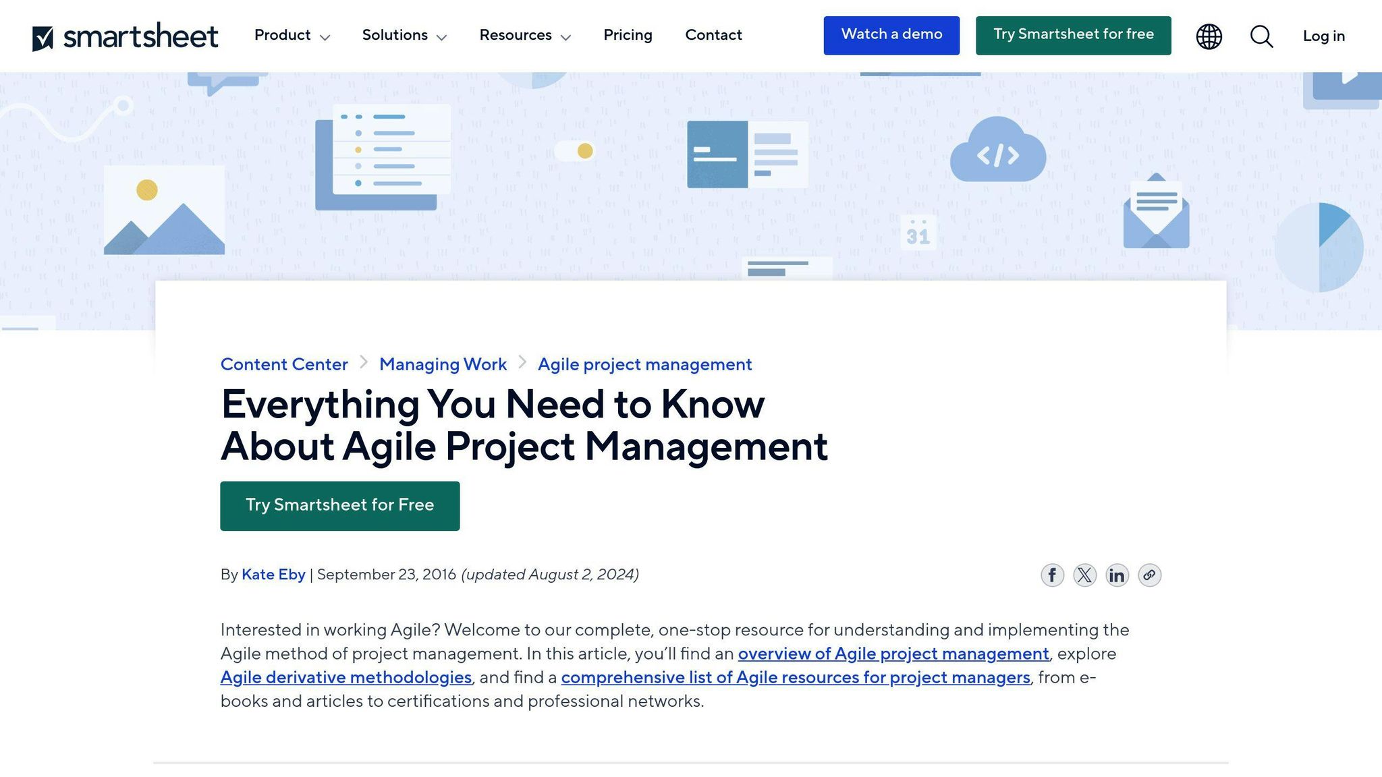Share the article on Facebook
This screenshot has height=777, width=1382.
click(1052, 575)
